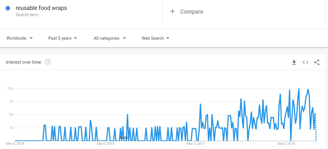The image size is (328, 149).
Task: Click the Search term subtitle text
Action: (x=27, y=15)
